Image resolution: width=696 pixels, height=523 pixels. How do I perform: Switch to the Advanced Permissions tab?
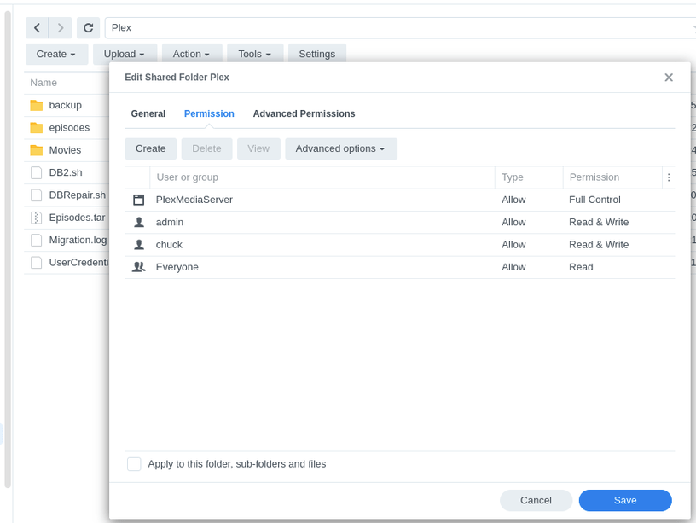304,113
